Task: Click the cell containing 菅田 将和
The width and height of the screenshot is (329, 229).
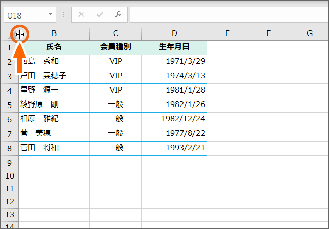Action: tap(54, 149)
